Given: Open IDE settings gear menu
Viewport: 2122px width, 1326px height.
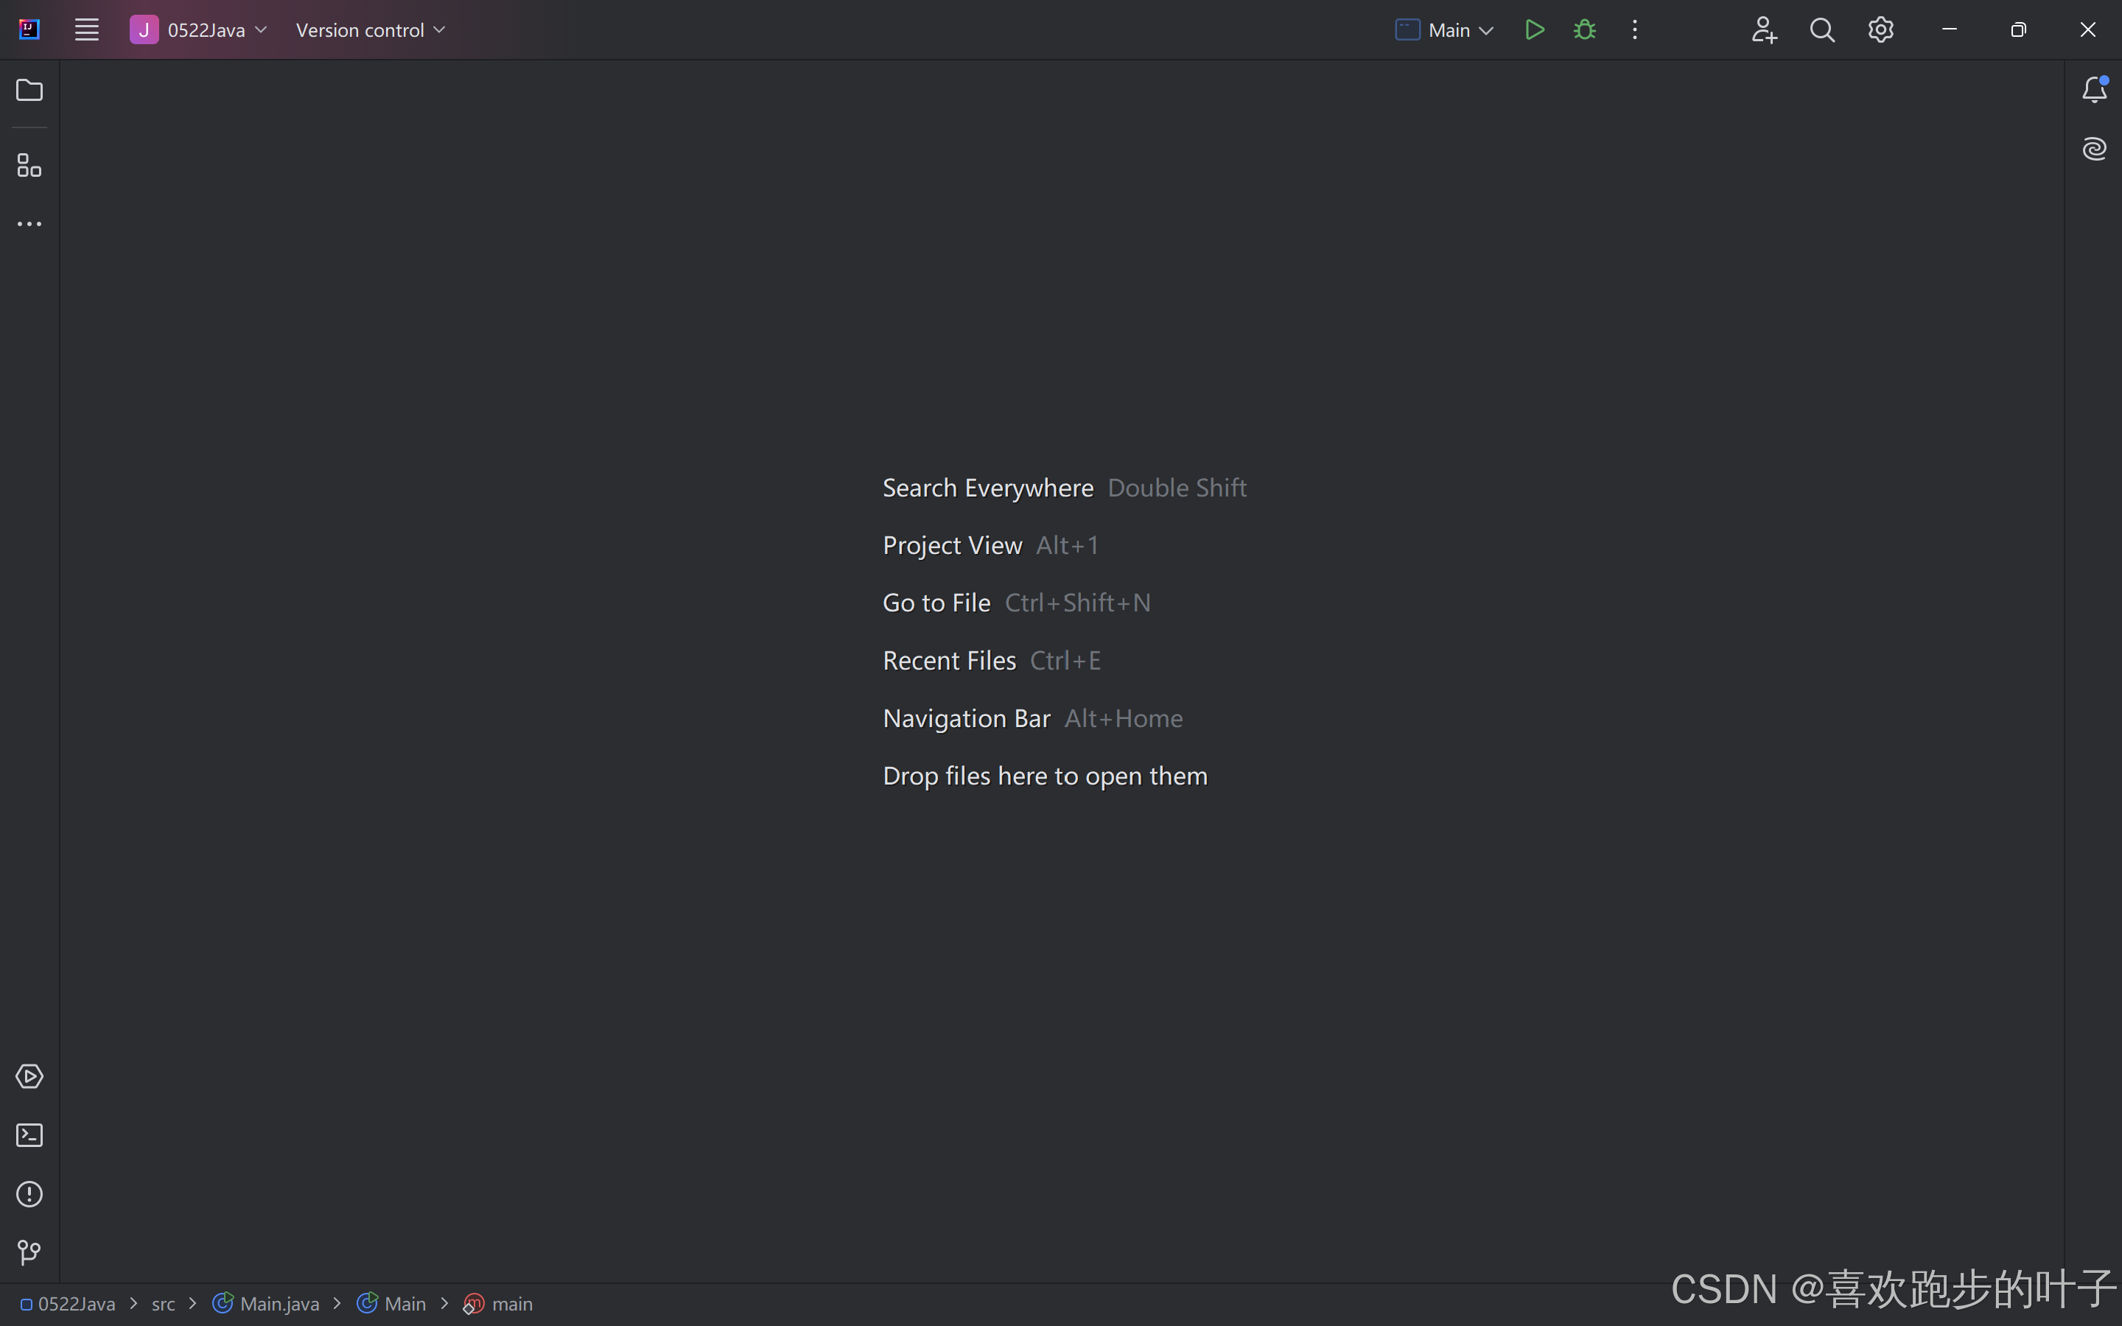Looking at the screenshot, I should pyautogui.click(x=1881, y=29).
